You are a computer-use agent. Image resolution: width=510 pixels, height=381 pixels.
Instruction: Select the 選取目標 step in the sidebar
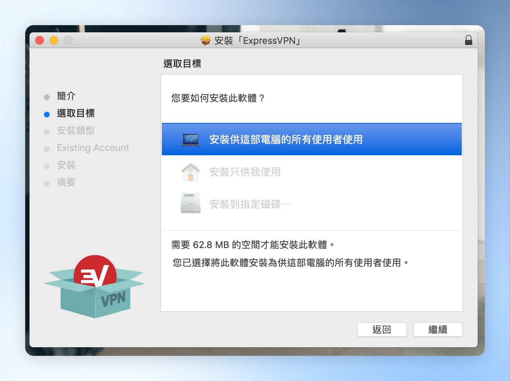[76, 113]
